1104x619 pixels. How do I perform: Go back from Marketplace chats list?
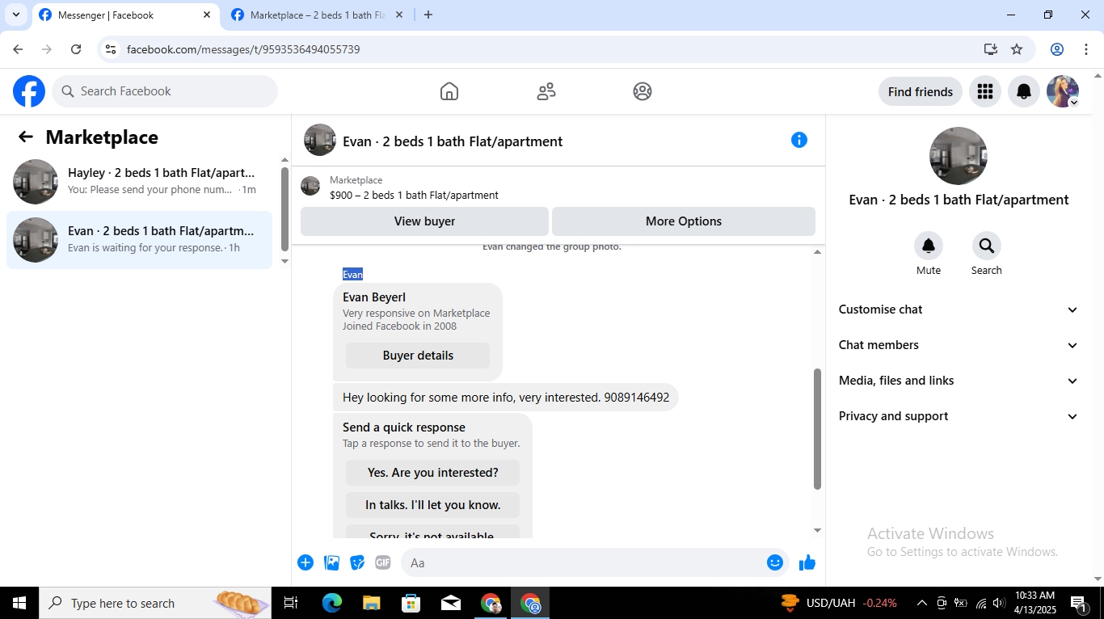pos(26,137)
